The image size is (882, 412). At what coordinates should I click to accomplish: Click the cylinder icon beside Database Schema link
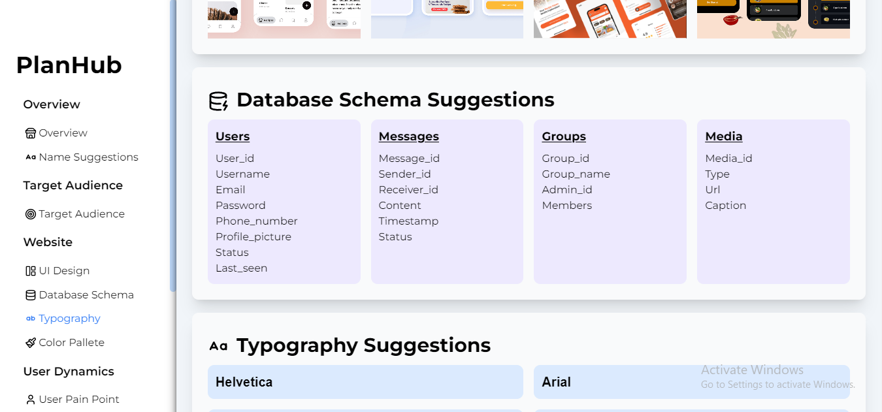click(31, 295)
